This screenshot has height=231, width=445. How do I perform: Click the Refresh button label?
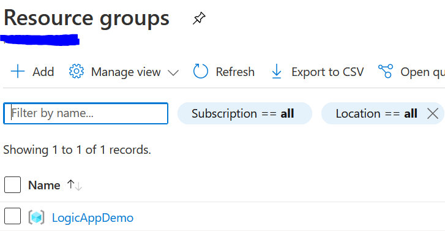[x=235, y=72]
